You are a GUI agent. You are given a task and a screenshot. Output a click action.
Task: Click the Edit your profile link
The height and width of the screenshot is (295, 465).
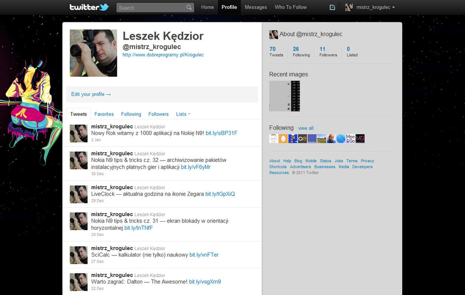point(91,94)
